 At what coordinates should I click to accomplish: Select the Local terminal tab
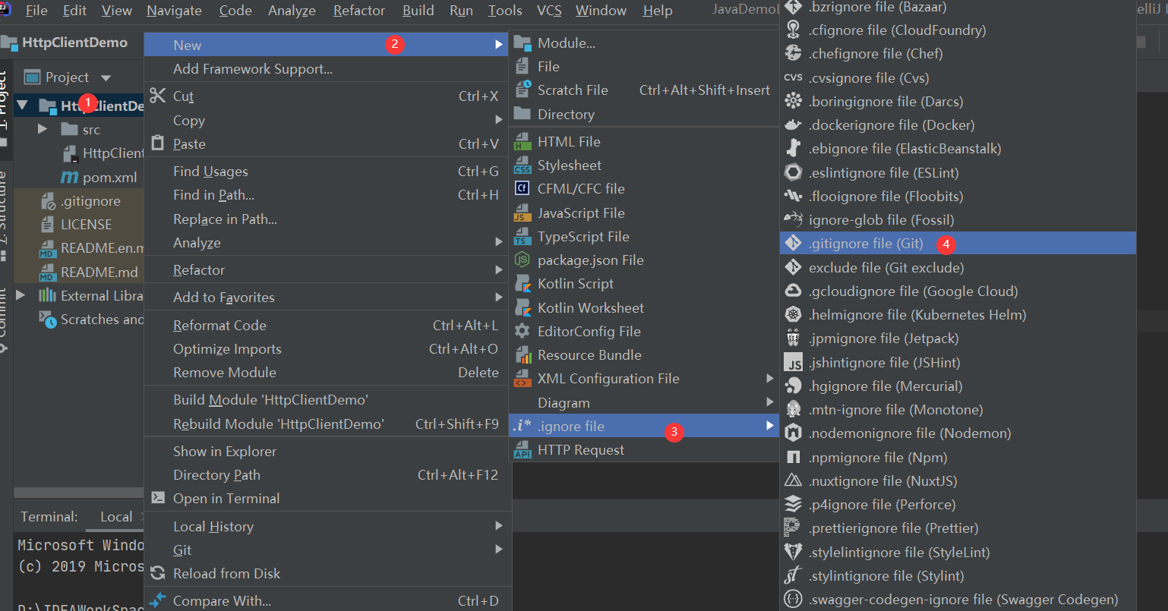point(116,517)
